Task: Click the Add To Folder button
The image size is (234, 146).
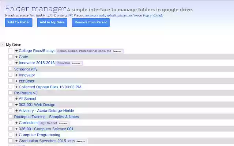Action: tap(19, 23)
